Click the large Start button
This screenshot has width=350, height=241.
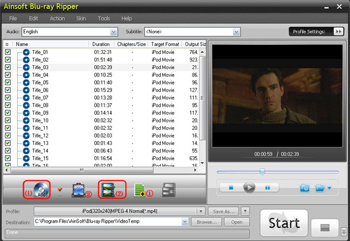click(x=284, y=223)
